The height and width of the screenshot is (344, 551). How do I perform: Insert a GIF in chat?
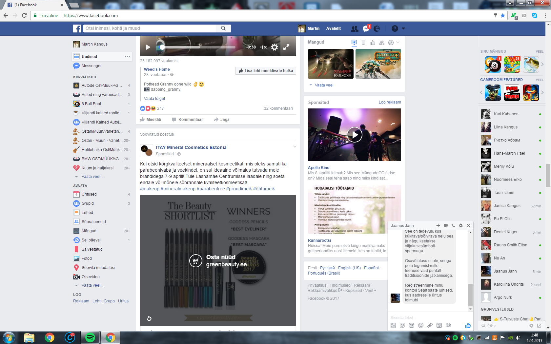[x=412, y=325]
